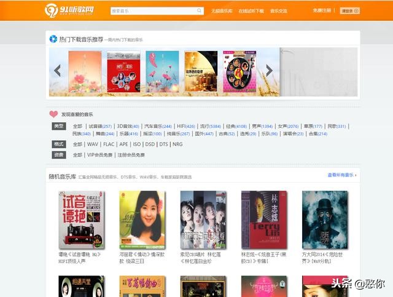
Task: Filter by 乐队(96) type
Action: pyautogui.click(x=270, y=134)
